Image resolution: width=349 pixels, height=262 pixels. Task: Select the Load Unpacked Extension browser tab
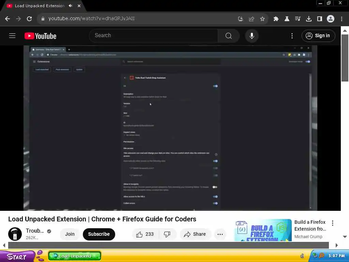click(x=40, y=6)
